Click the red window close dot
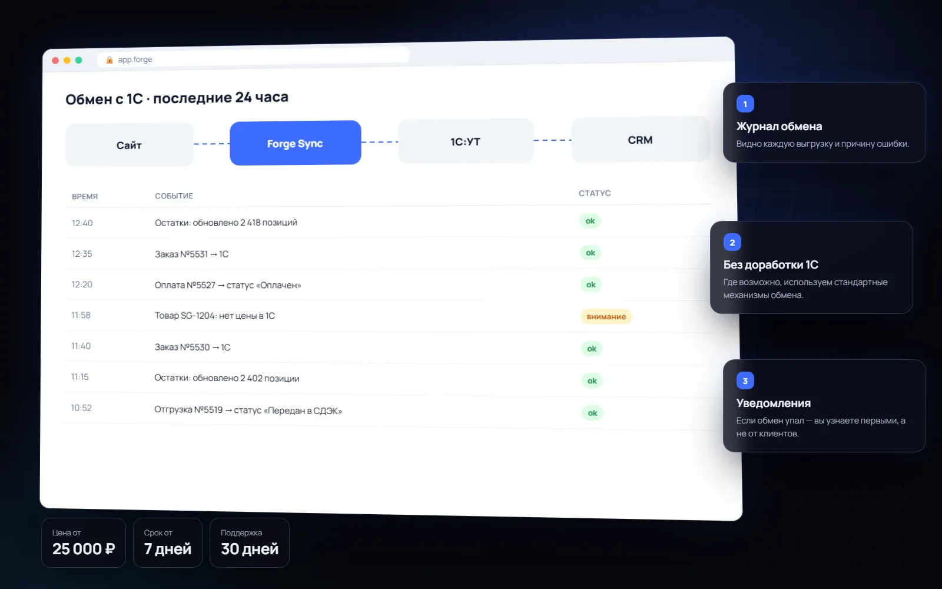This screenshot has height=589, width=942. pyautogui.click(x=55, y=60)
